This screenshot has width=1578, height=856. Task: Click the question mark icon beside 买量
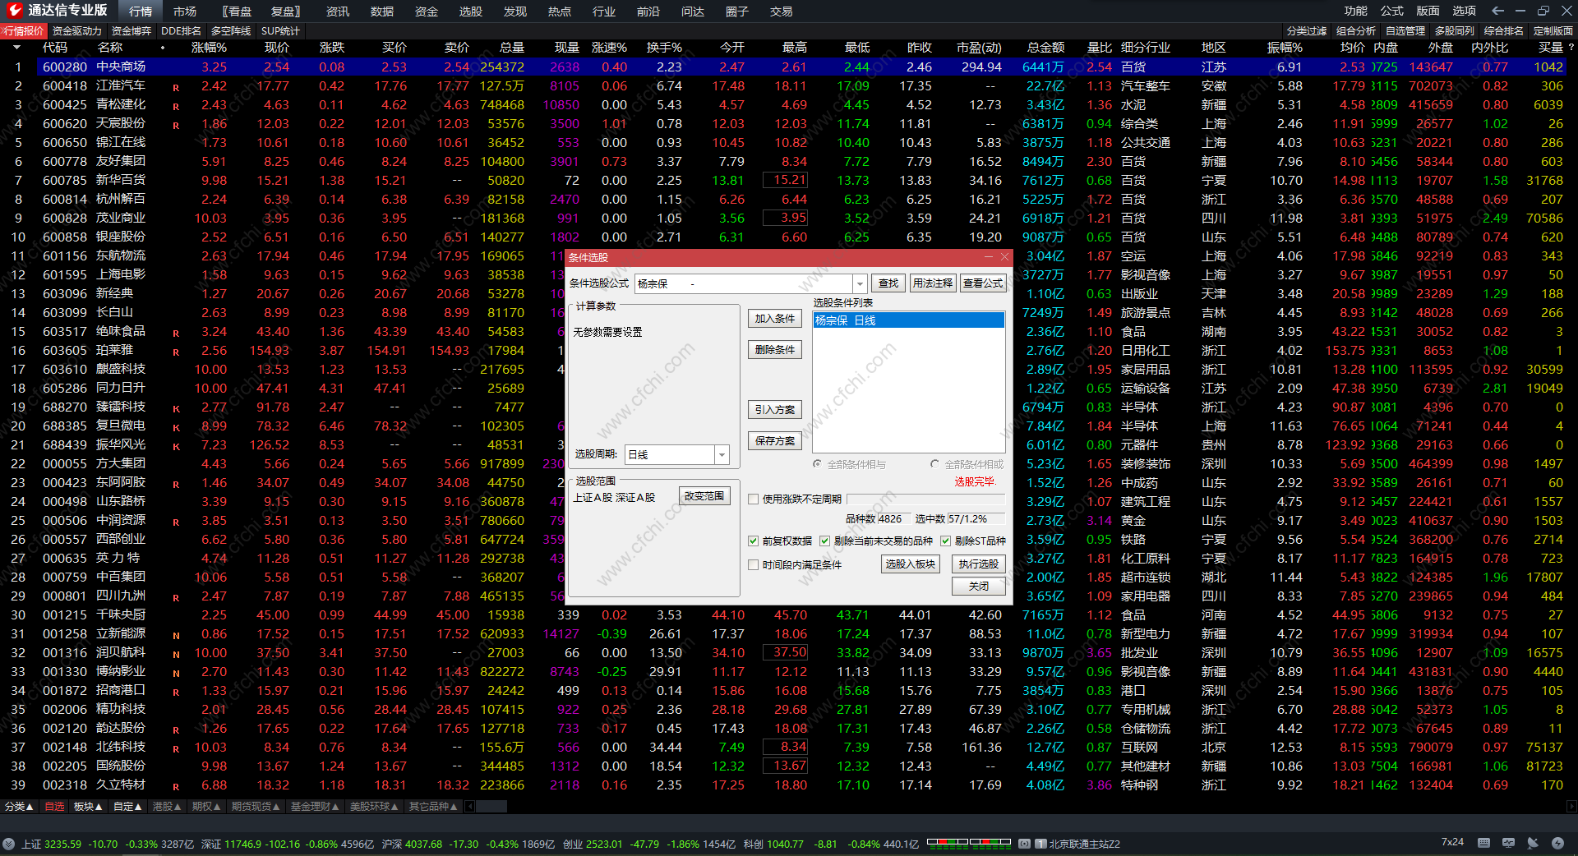point(1571,48)
